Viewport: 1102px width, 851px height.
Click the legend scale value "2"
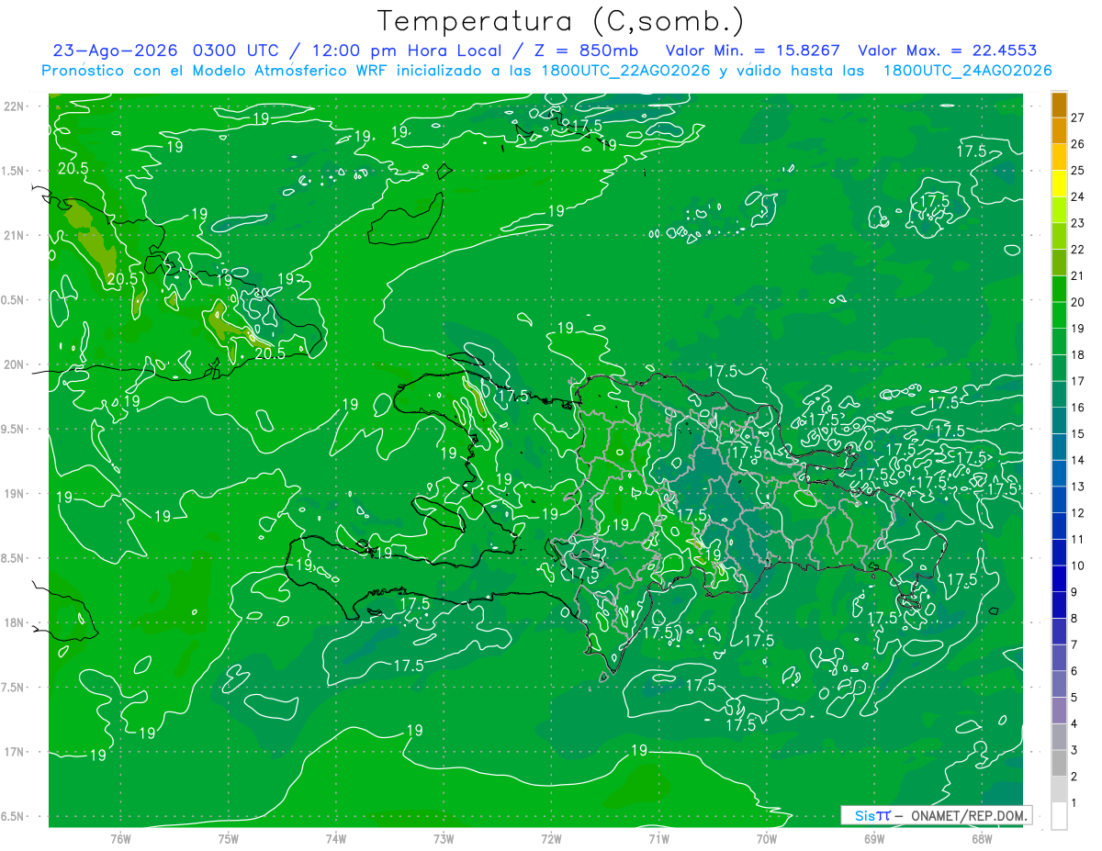pos(1075,777)
